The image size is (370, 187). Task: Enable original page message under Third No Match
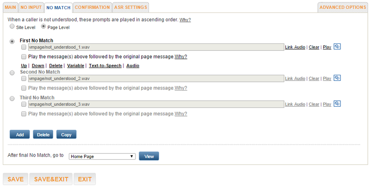click(24, 114)
